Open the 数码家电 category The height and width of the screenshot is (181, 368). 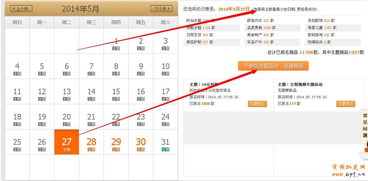click(315, 35)
